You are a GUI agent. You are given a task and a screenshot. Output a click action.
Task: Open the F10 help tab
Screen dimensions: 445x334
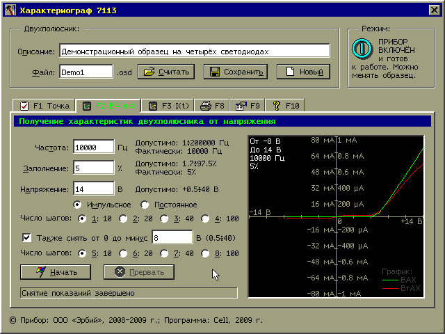point(284,106)
